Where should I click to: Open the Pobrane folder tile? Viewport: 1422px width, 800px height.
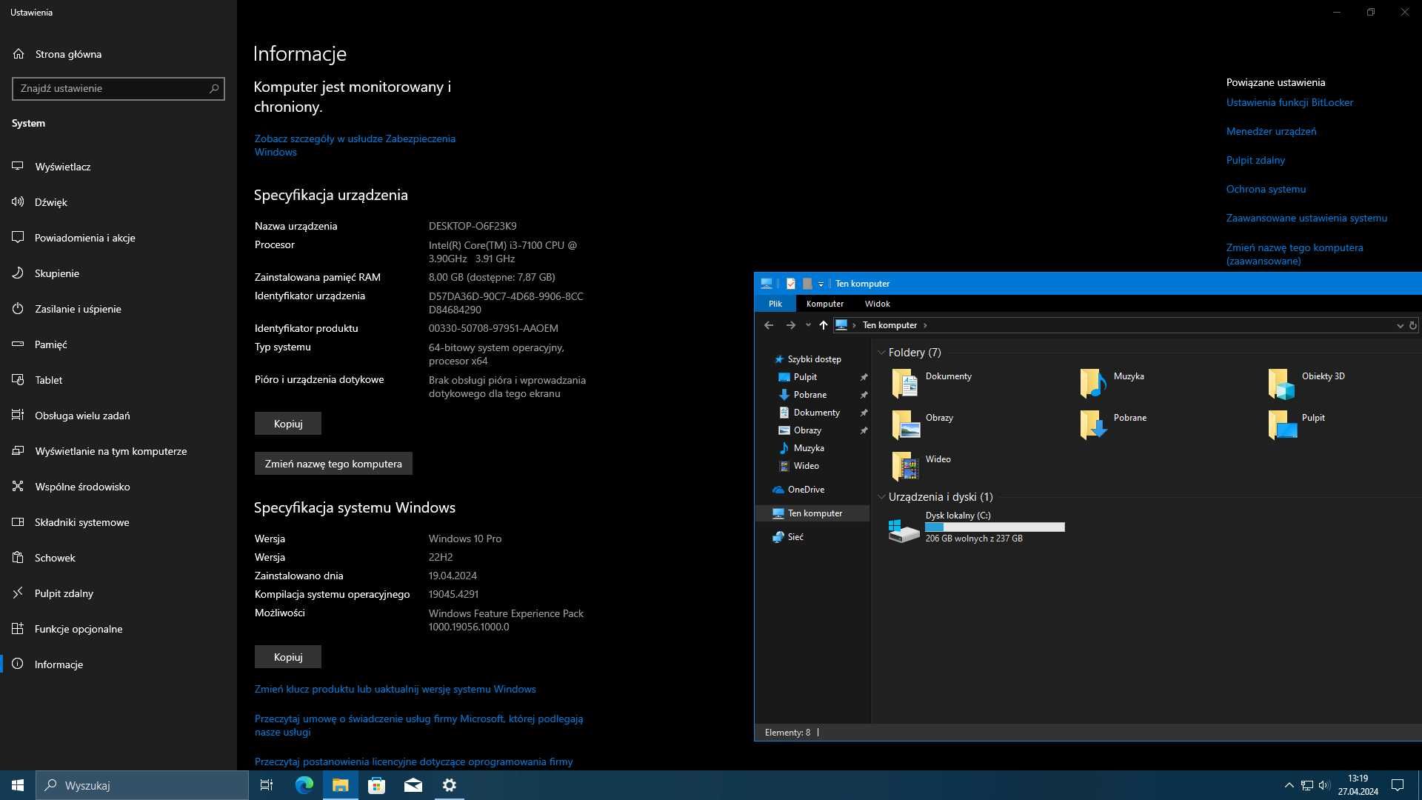pyautogui.click(x=1112, y=425)
